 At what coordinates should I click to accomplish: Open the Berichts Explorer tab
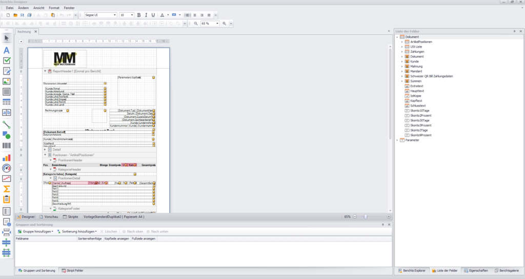tap(412, 271)
